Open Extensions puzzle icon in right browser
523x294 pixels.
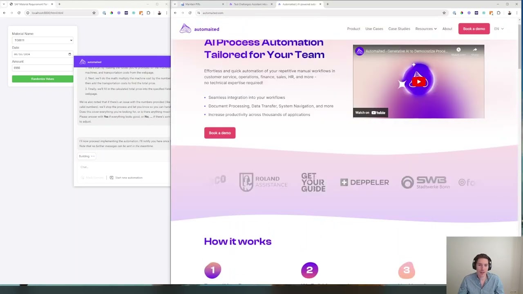498,13
